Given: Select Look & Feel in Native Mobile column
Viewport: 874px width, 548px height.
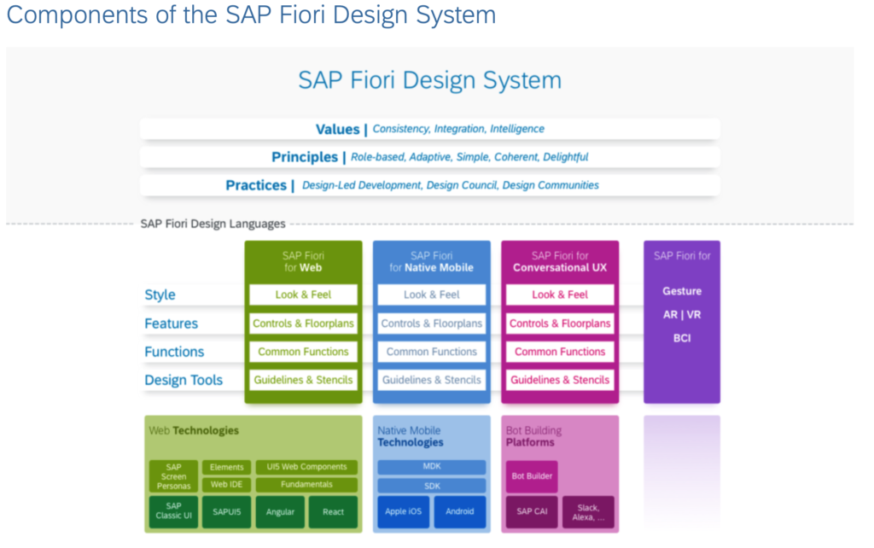Looking at the screenshot, I should [x=431, y=294].
